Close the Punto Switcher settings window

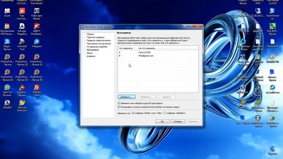[x=198, y=26]
